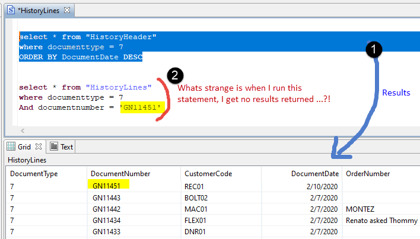Click the editor's horizontal scroll left arrow
Viewport: 420px width, 239px height.
(x=23, y=130)
